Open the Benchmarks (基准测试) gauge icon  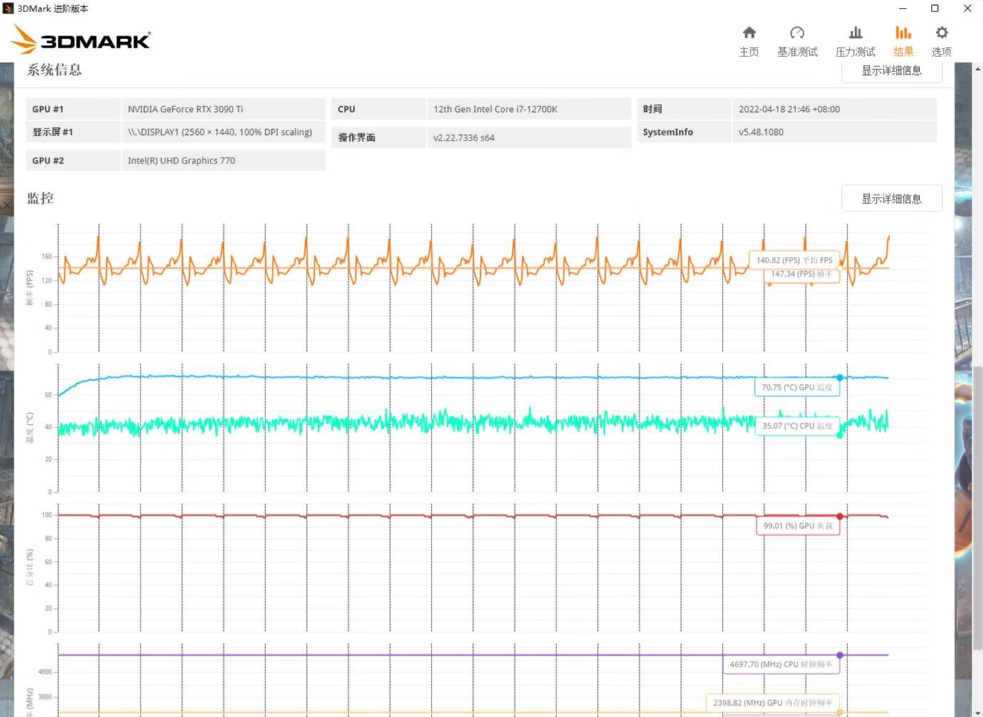[797, 33]
